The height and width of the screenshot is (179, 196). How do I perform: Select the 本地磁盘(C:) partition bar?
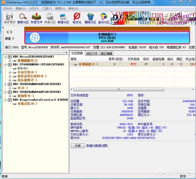click(107, 38)
